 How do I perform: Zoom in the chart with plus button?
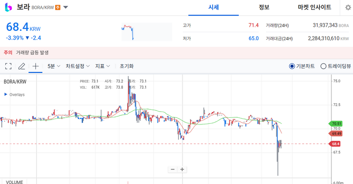point(182,169)
